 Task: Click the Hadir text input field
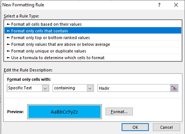(134, 88)
